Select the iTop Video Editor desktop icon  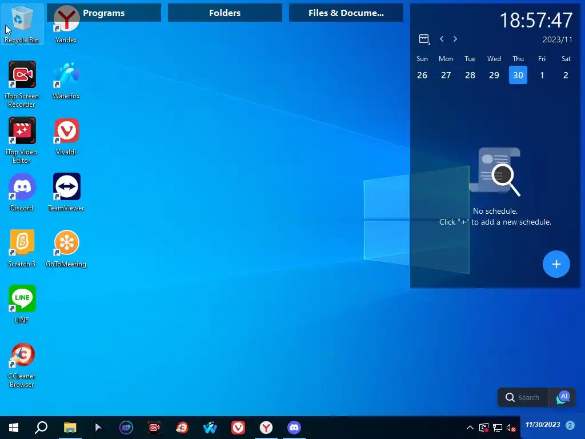tap(22, 141)
